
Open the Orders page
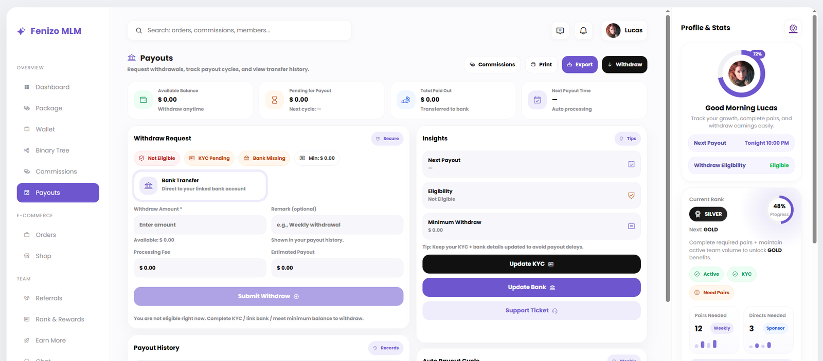(58, 235)
